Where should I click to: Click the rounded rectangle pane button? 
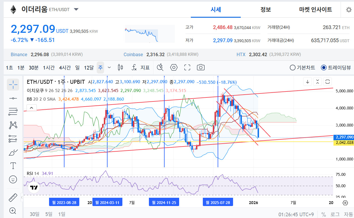click(x=328, y=82)
